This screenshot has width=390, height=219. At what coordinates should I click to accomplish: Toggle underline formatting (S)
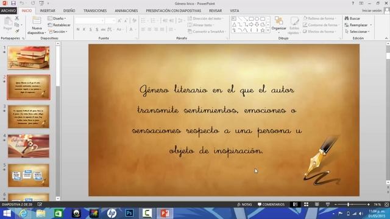click(91, 29)
